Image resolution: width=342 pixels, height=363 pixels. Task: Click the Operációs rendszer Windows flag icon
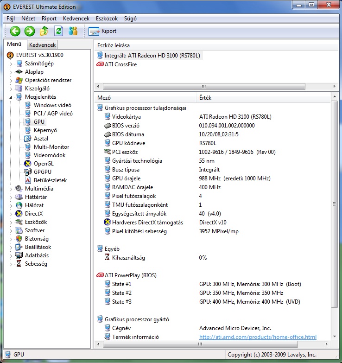(x=19, y=80)
